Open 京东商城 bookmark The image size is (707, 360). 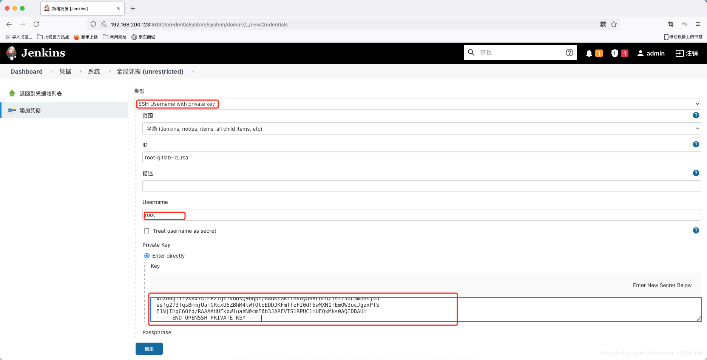click(x=144, y=37)
